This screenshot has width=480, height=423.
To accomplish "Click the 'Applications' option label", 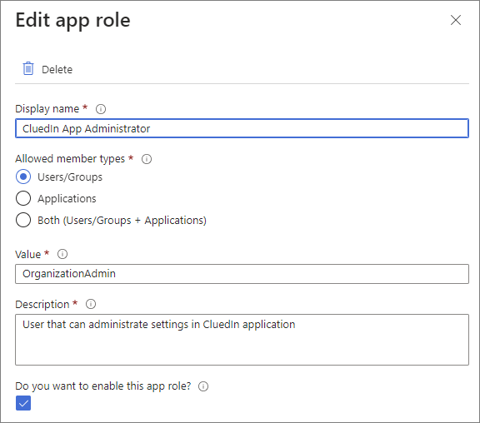I will click(x=67, y=199).
